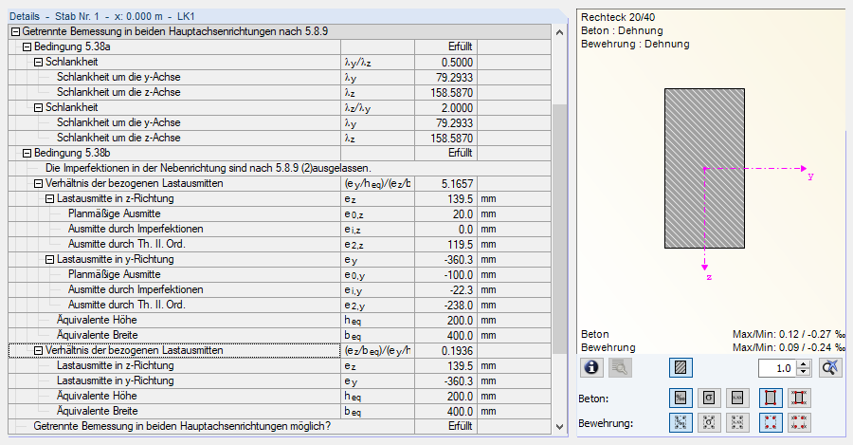Click the 'Bewehrung : Dehnung' label
The image size is (853, 445).
pos(635,44)
